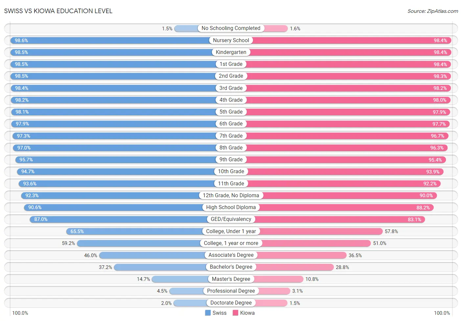Toggle the Kiowa legend label
Viewport: 462px width, 321px height.
[x=247, y=313]
